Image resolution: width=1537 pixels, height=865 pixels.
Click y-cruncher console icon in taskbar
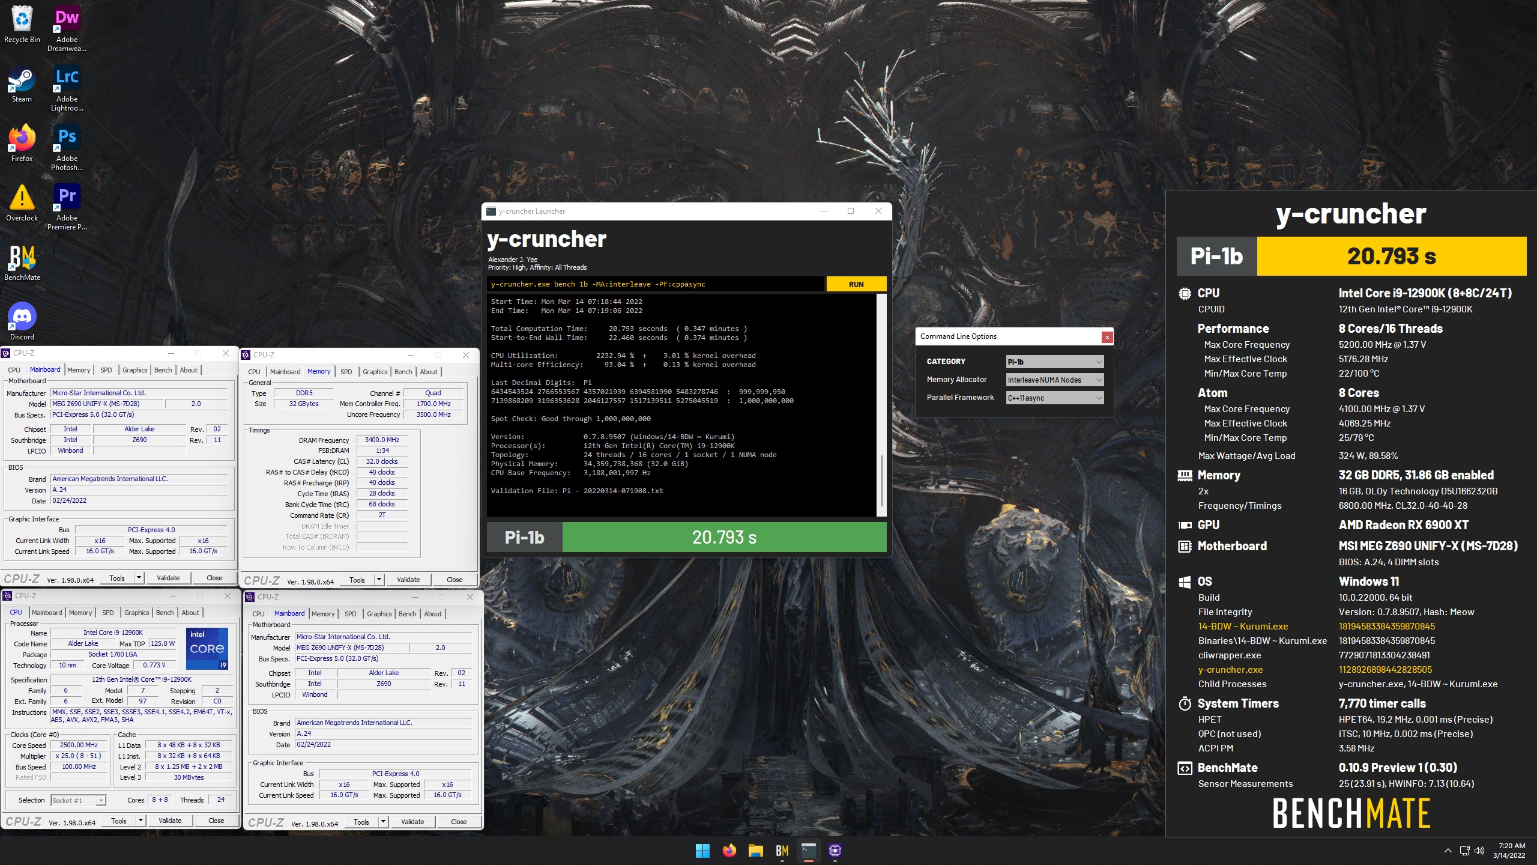pyautogui.click(x=808, y=851)
